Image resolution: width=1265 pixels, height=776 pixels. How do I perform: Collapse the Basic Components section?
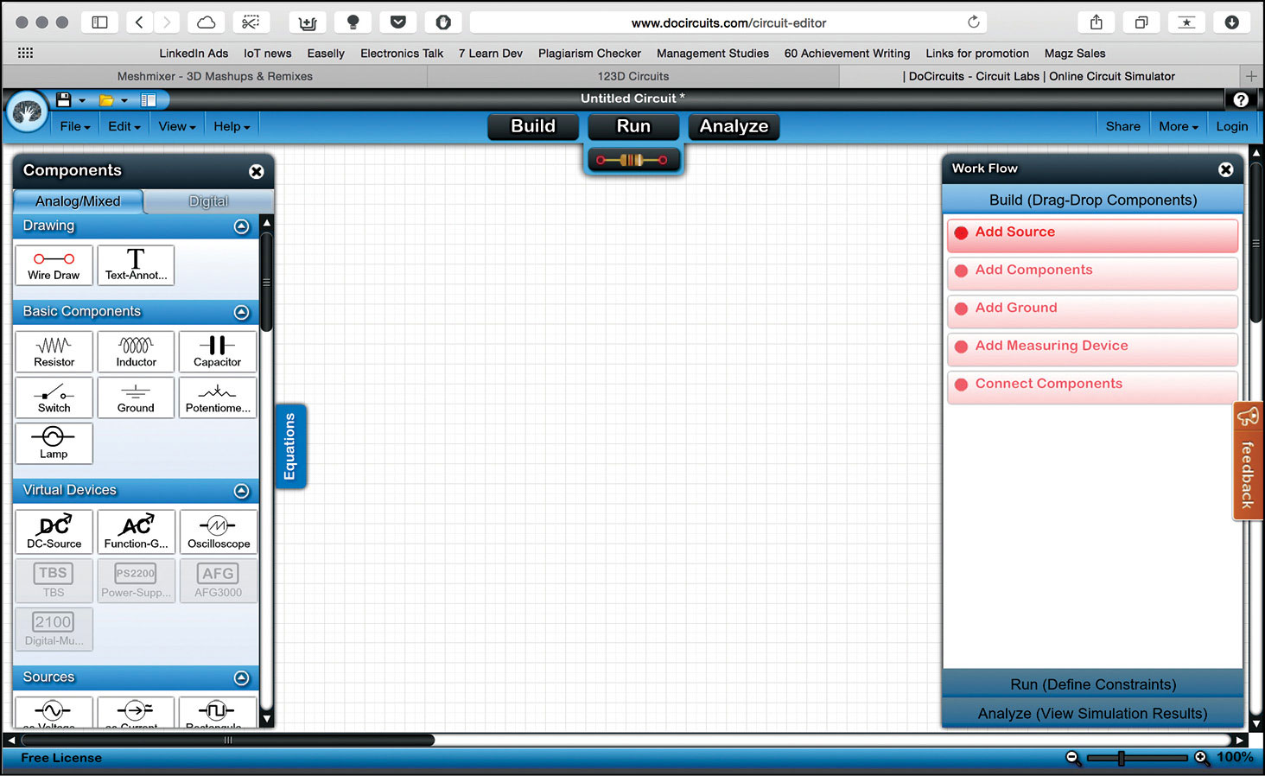click(242, 312)
